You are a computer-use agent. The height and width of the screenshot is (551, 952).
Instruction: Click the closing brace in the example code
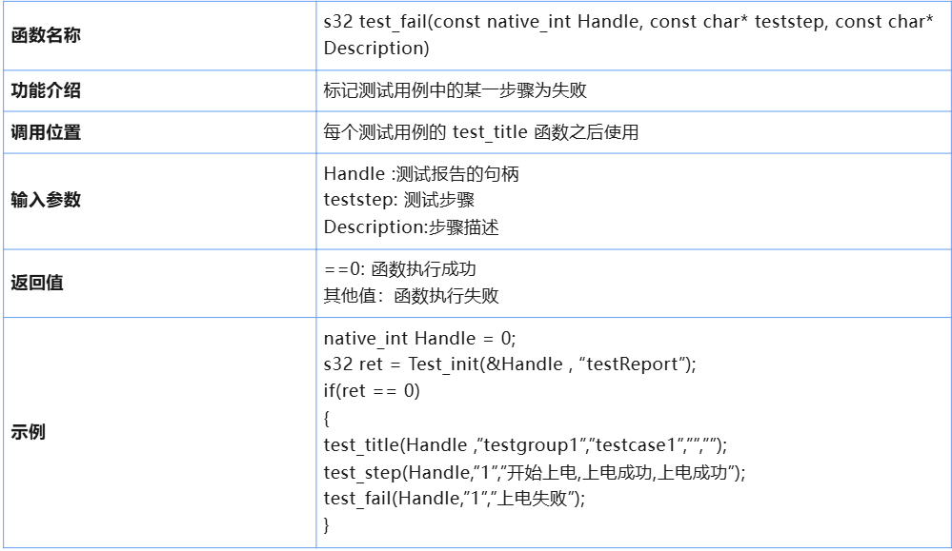click(327, 525)
